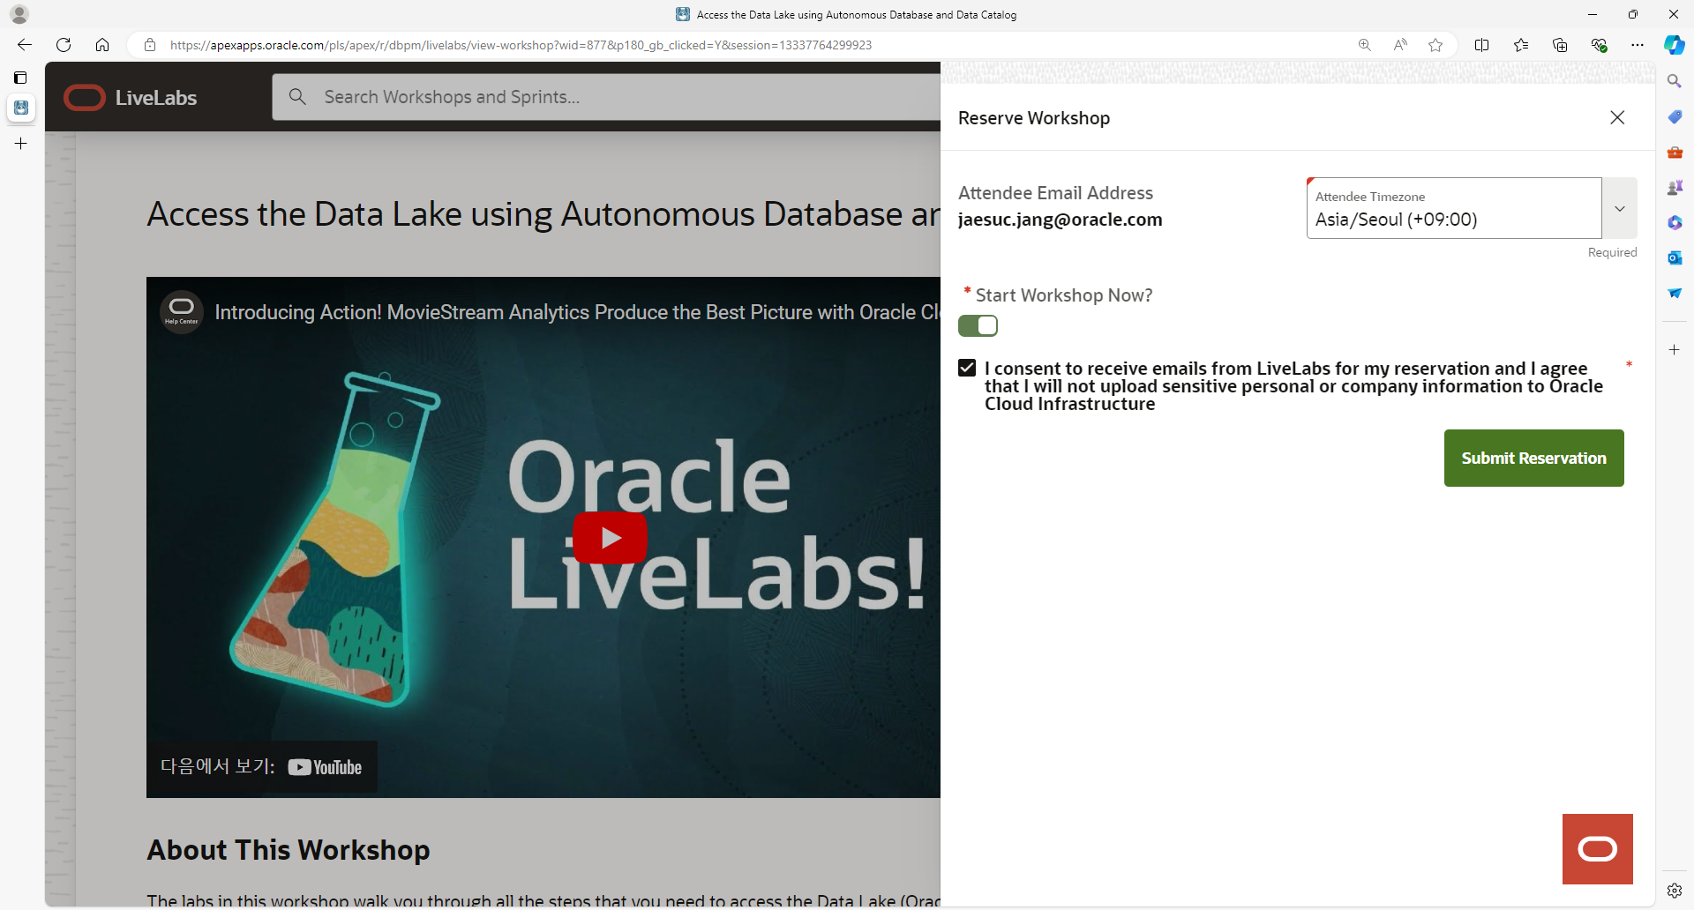Open sidebar settings gear
1694x910 pixels.
point(1675,891)
